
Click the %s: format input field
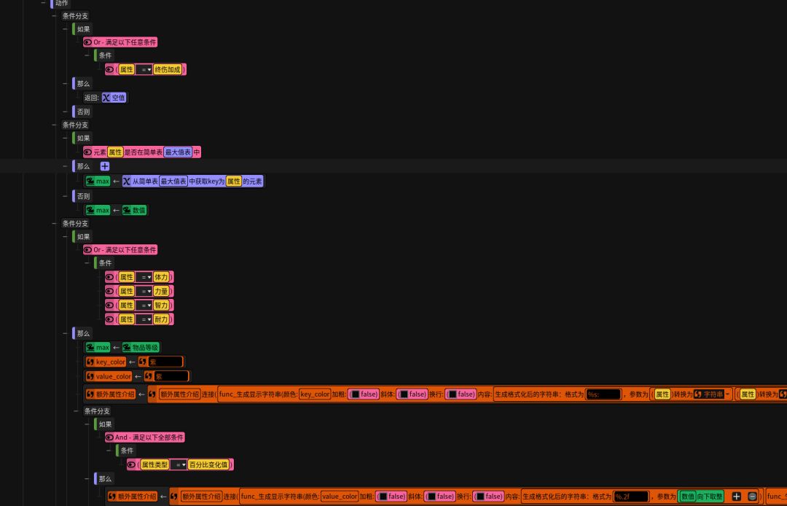tap(604, 394)
